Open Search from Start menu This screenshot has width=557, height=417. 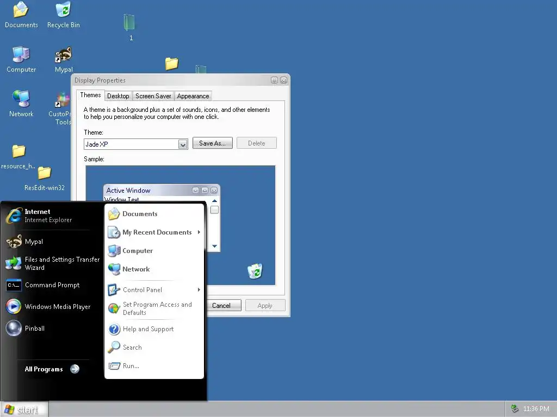tap(154, 347)
